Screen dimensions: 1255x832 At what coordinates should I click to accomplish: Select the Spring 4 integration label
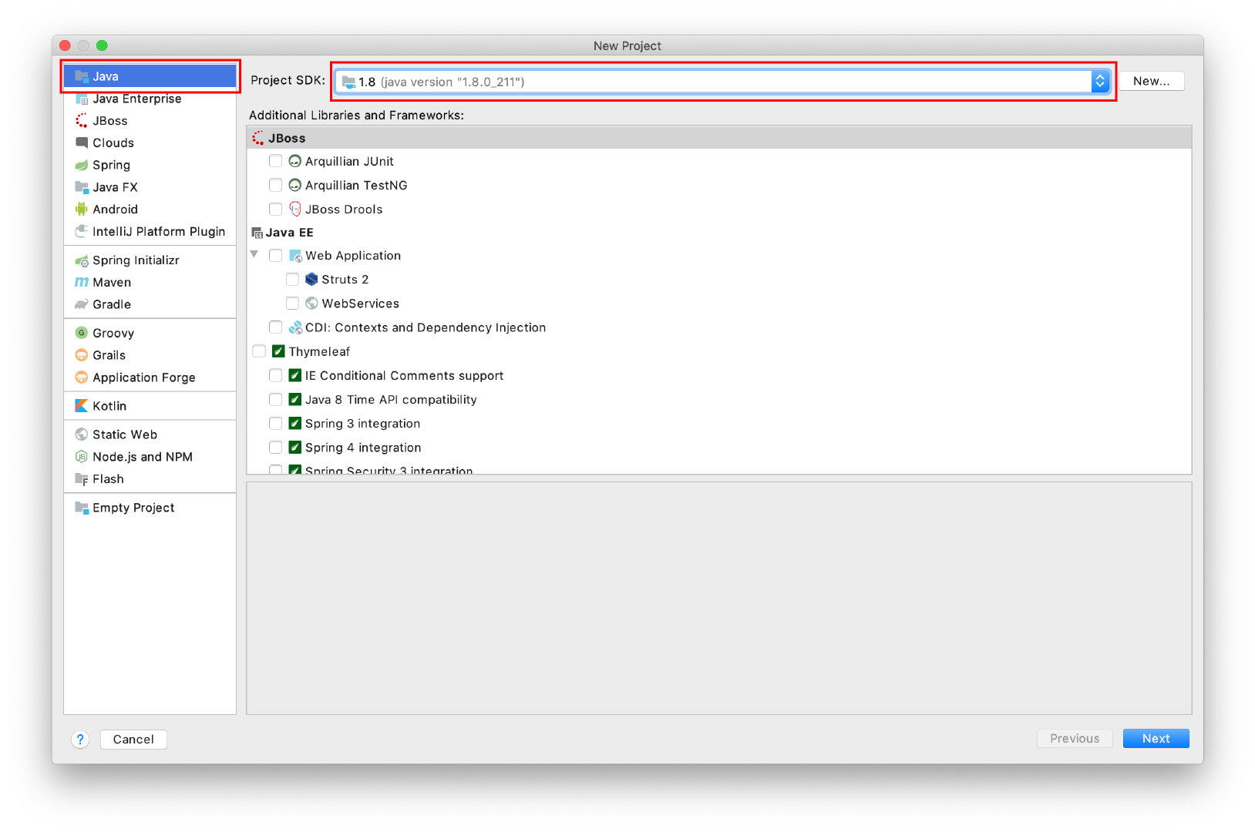click(x=363, y=447)
